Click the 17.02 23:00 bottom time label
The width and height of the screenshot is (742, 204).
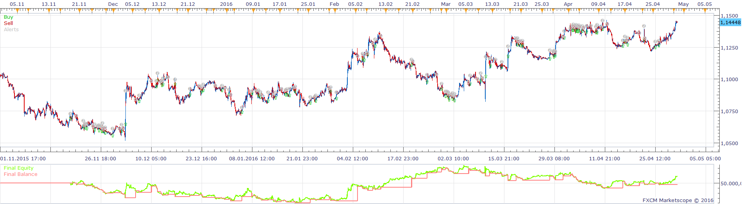403,159
